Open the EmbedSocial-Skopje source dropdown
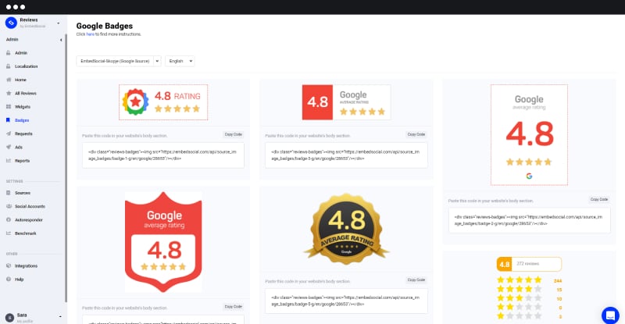Viewport: 625px width, 324px height. 119,61
